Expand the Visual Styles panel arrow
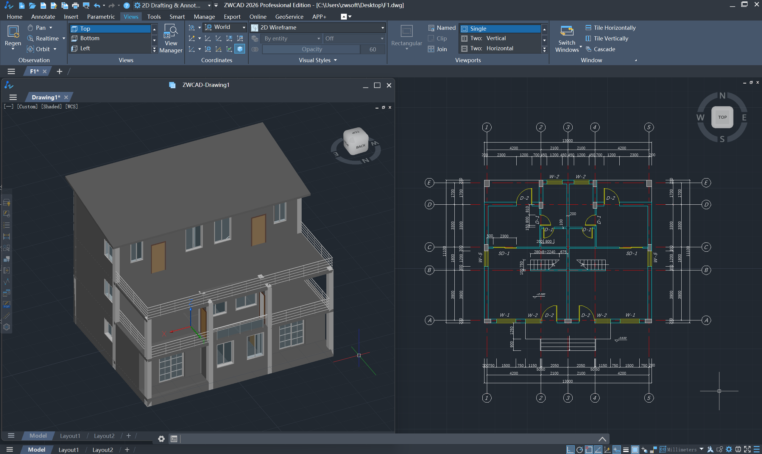The height and width of the screenshot is (454, 762). click(335, 60)
